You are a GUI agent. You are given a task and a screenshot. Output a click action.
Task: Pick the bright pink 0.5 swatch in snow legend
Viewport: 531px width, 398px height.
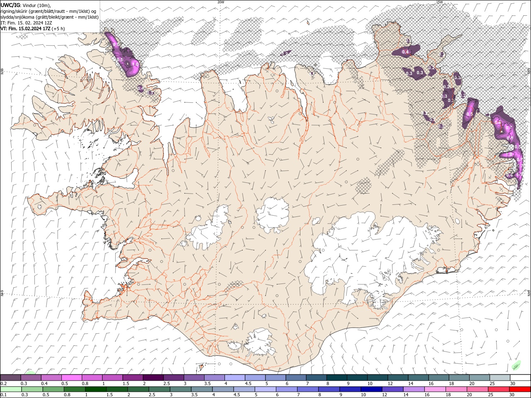pyautogui.click(x=71, y=378)
